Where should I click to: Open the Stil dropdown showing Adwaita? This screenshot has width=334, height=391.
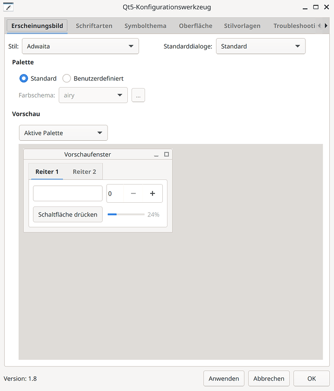click(80, 46)
